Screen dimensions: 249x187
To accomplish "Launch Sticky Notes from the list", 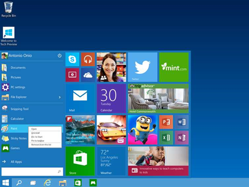I will point(15,138).
